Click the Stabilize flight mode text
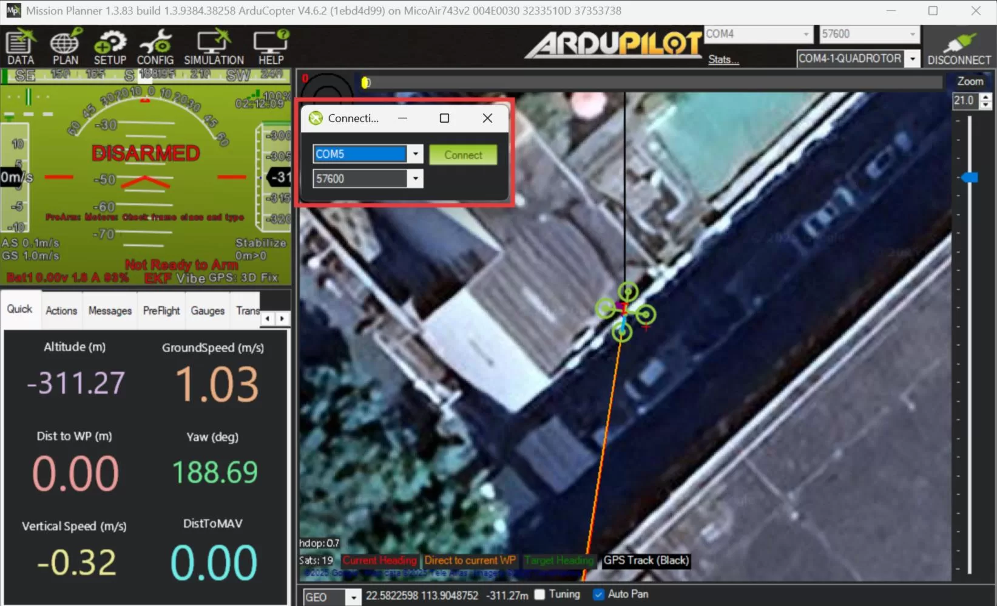The width and height of the screenshot is (997, 606). click(x=261, y=243)
